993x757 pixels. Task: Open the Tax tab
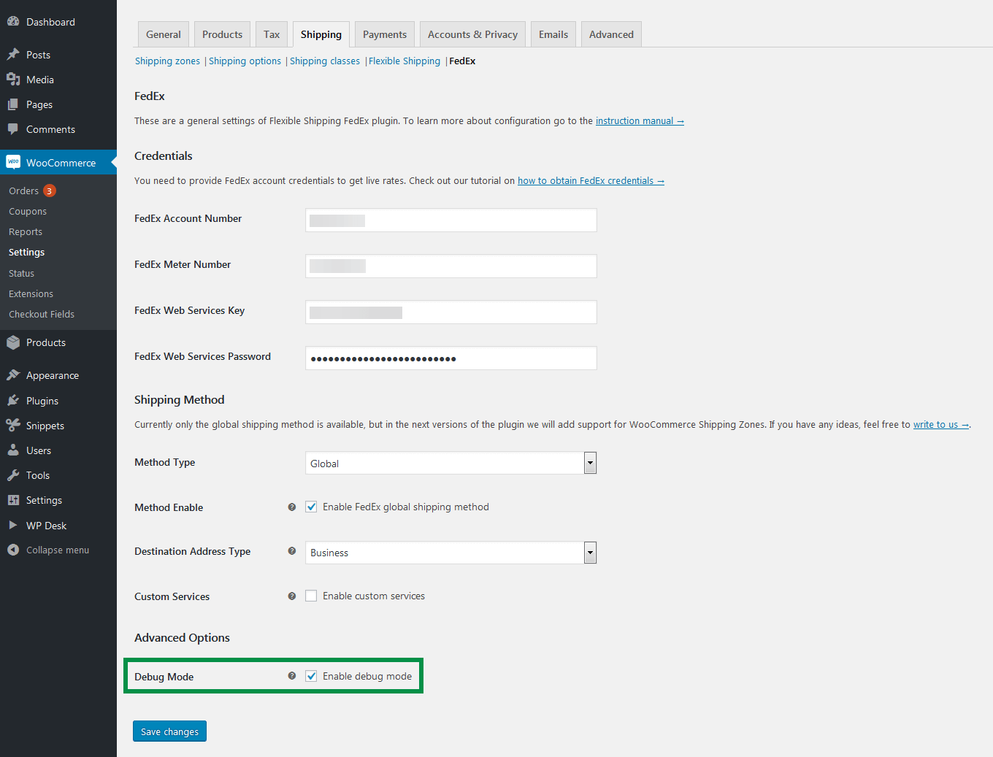coord(272,34)
